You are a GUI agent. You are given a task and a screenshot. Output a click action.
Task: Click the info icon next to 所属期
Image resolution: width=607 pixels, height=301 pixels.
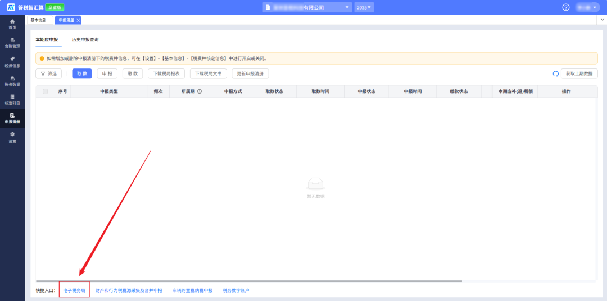[200, 91]
